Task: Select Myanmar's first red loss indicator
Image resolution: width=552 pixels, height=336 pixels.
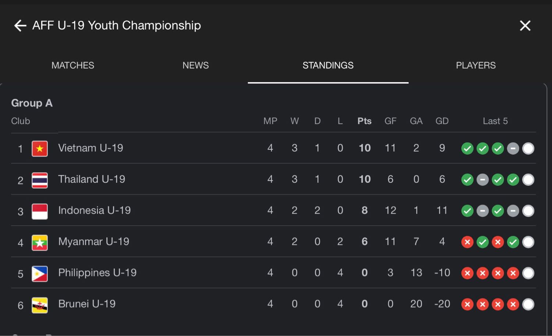Action: tap(467, 242)
